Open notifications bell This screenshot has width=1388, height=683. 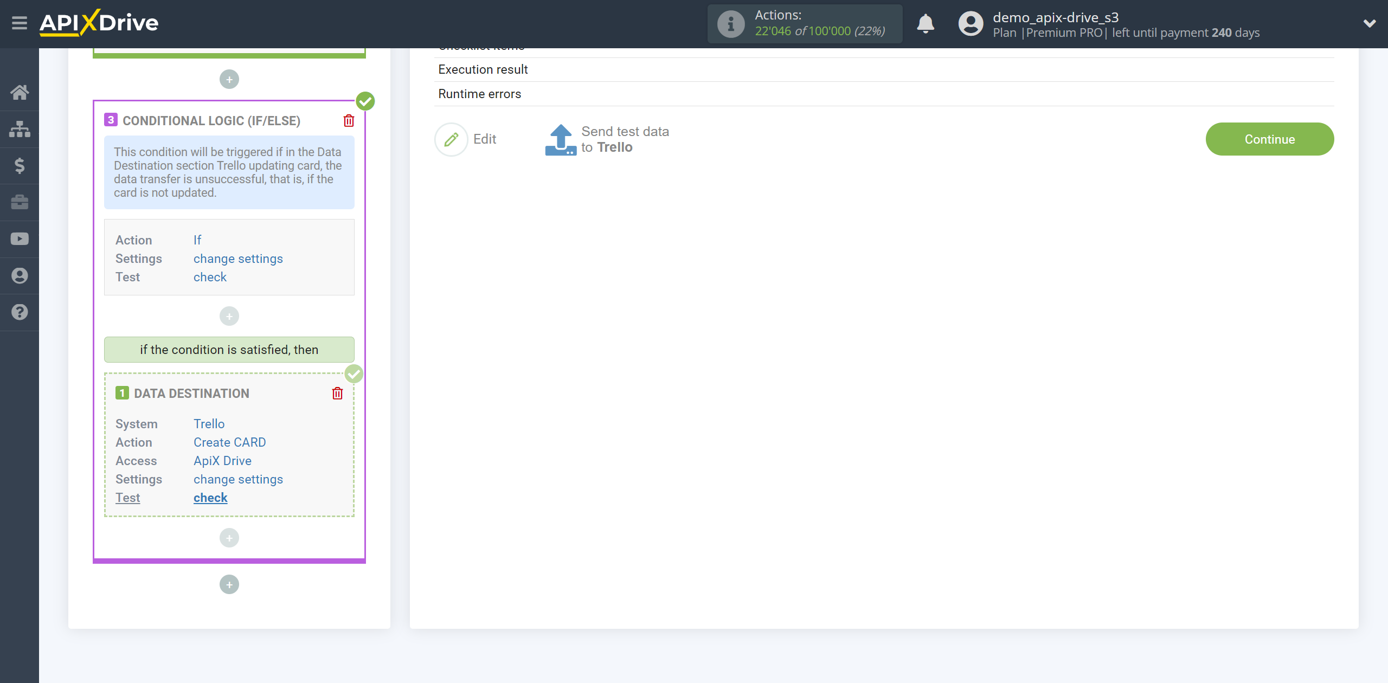click(x=926, y=24)
